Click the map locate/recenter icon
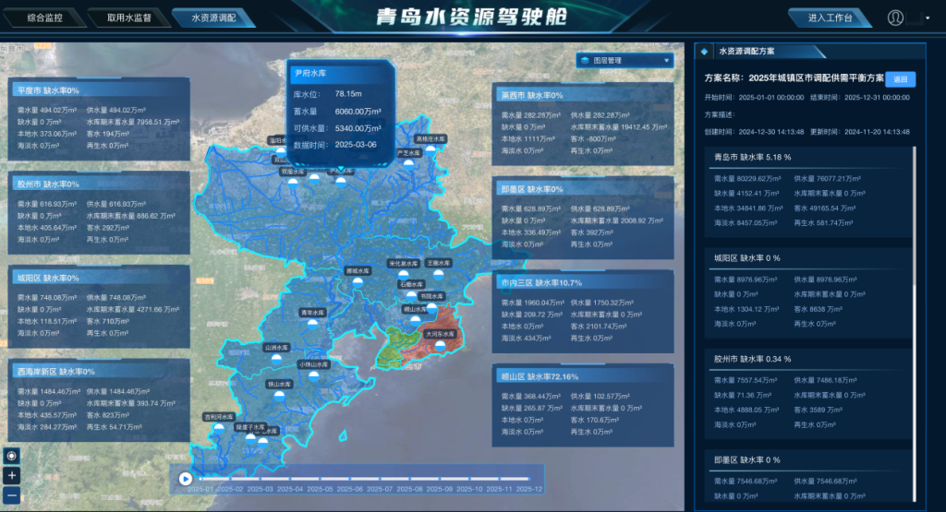Viewport: 946px width, 512px height. coord(12,456)
